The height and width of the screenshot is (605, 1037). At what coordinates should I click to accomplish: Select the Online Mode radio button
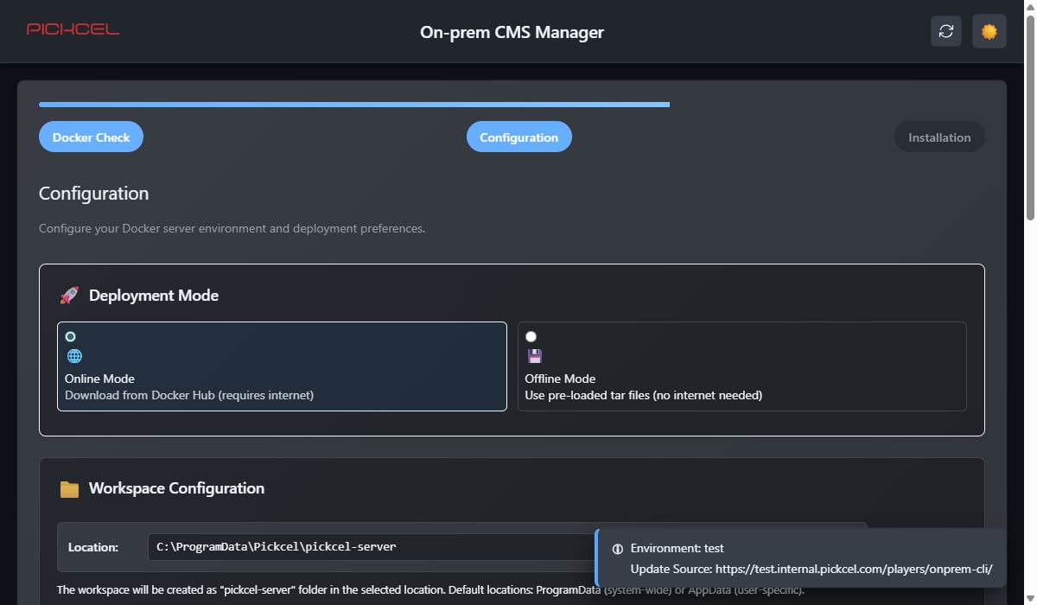(71, 336)
